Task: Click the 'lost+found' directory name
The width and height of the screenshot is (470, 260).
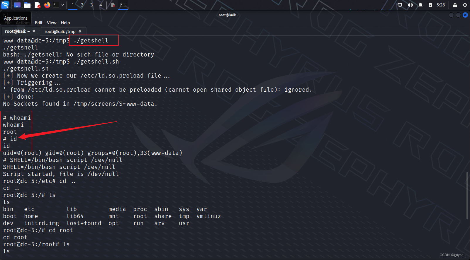Action: 84,223
